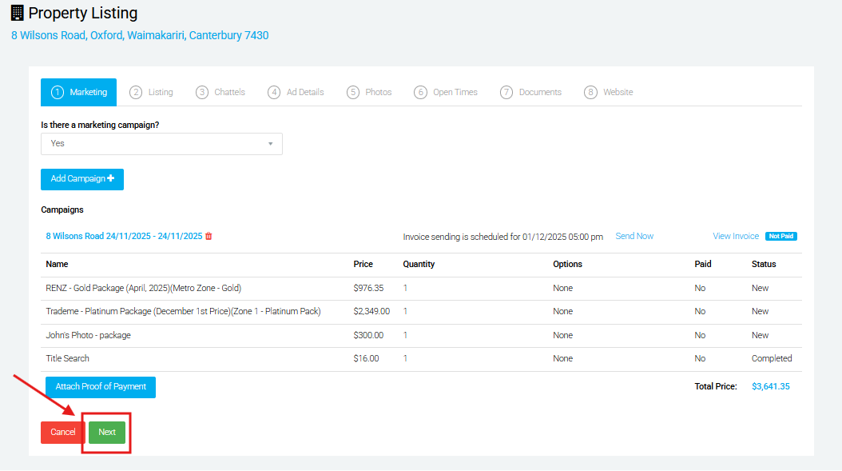Select the step 4 circle icon for Ad Details
Viewport: 842px width, 471px height.
pos(274,93)
